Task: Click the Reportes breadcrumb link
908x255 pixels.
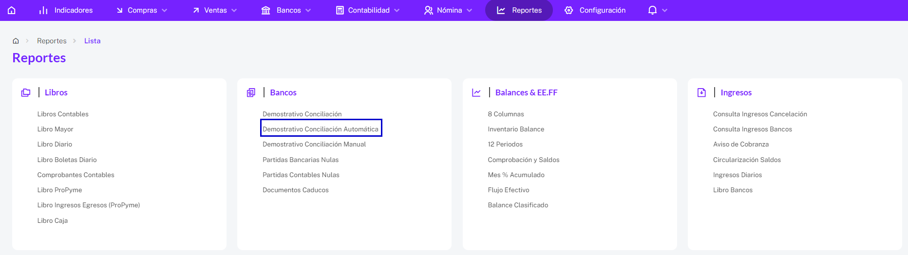Action: pos(52,41)
